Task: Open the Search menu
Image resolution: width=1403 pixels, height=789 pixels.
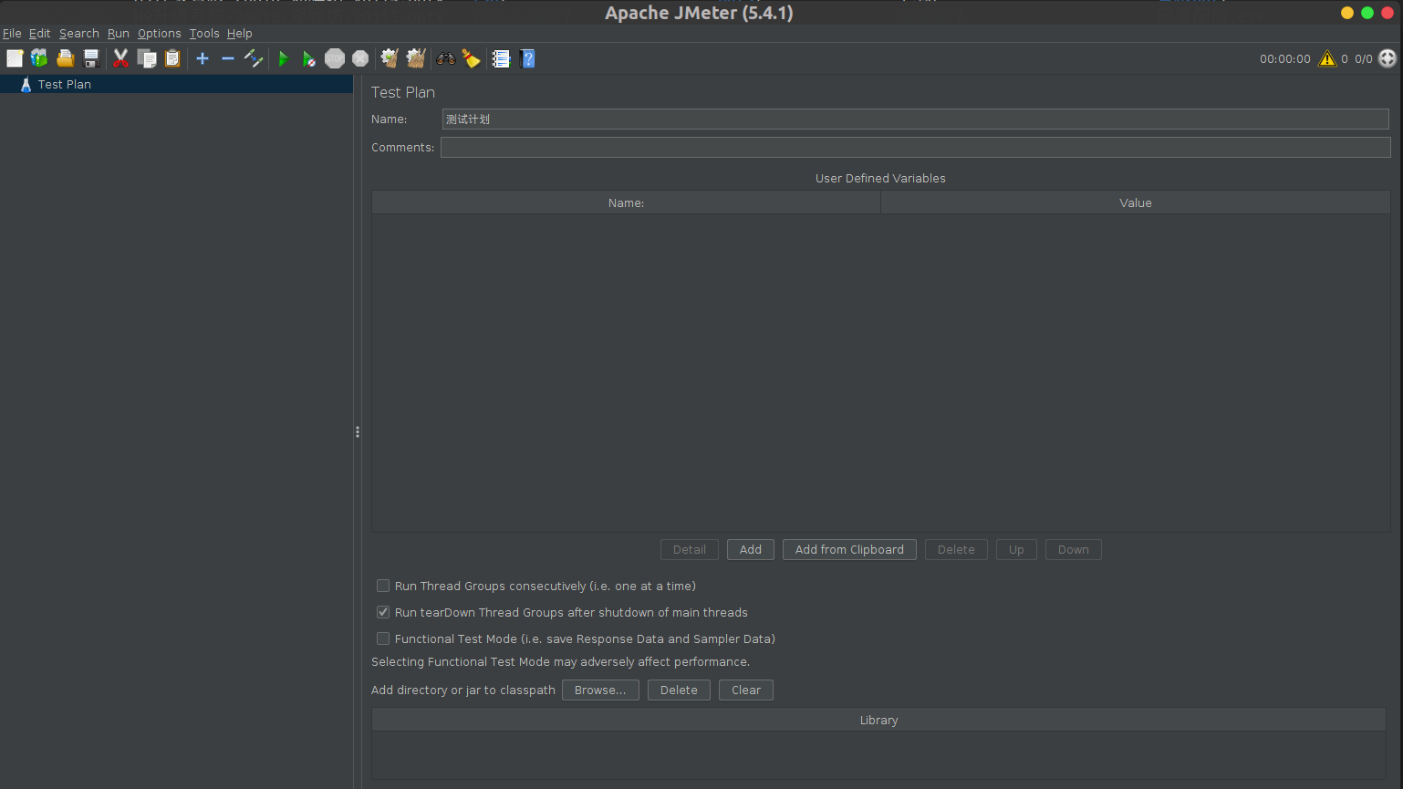Action: (x=79, y=34)
